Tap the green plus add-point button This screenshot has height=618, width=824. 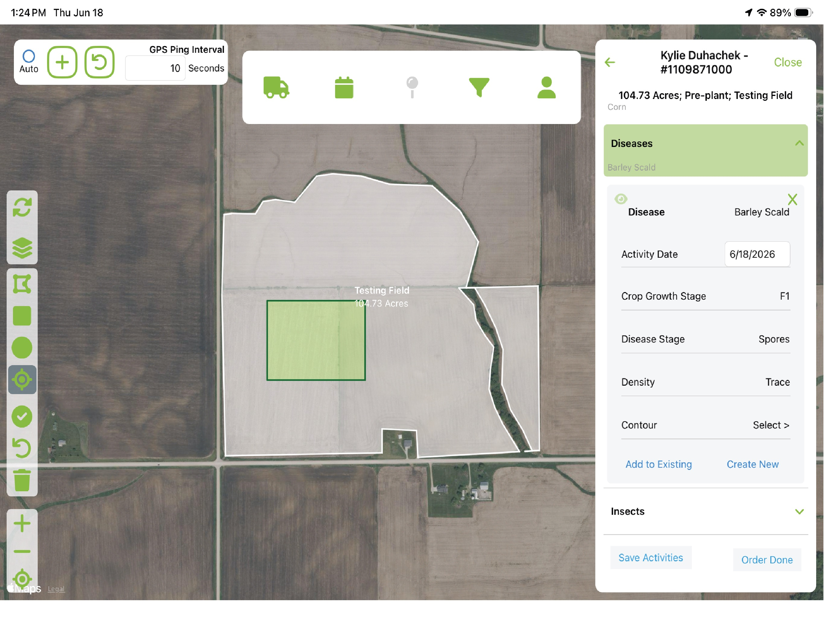tap(62, 62)
